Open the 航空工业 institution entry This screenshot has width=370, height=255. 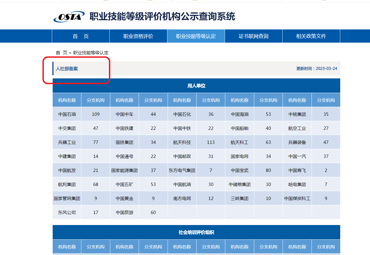point(297,128)
